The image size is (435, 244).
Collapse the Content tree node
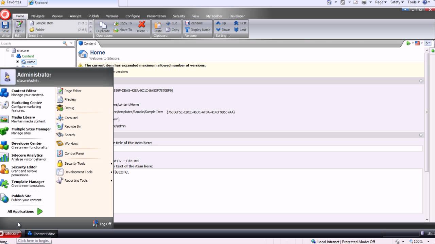tap(13, 56)
